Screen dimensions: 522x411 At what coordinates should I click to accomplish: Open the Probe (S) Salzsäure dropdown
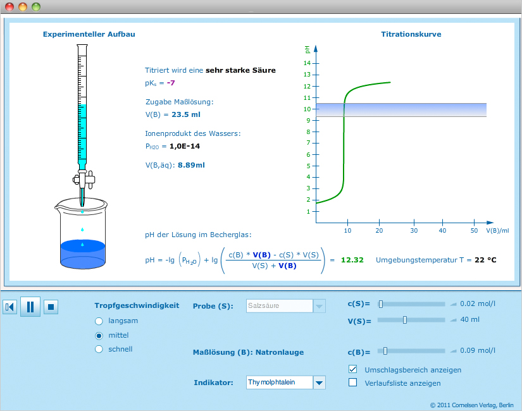pyautogui.click(x=320, y=306)
